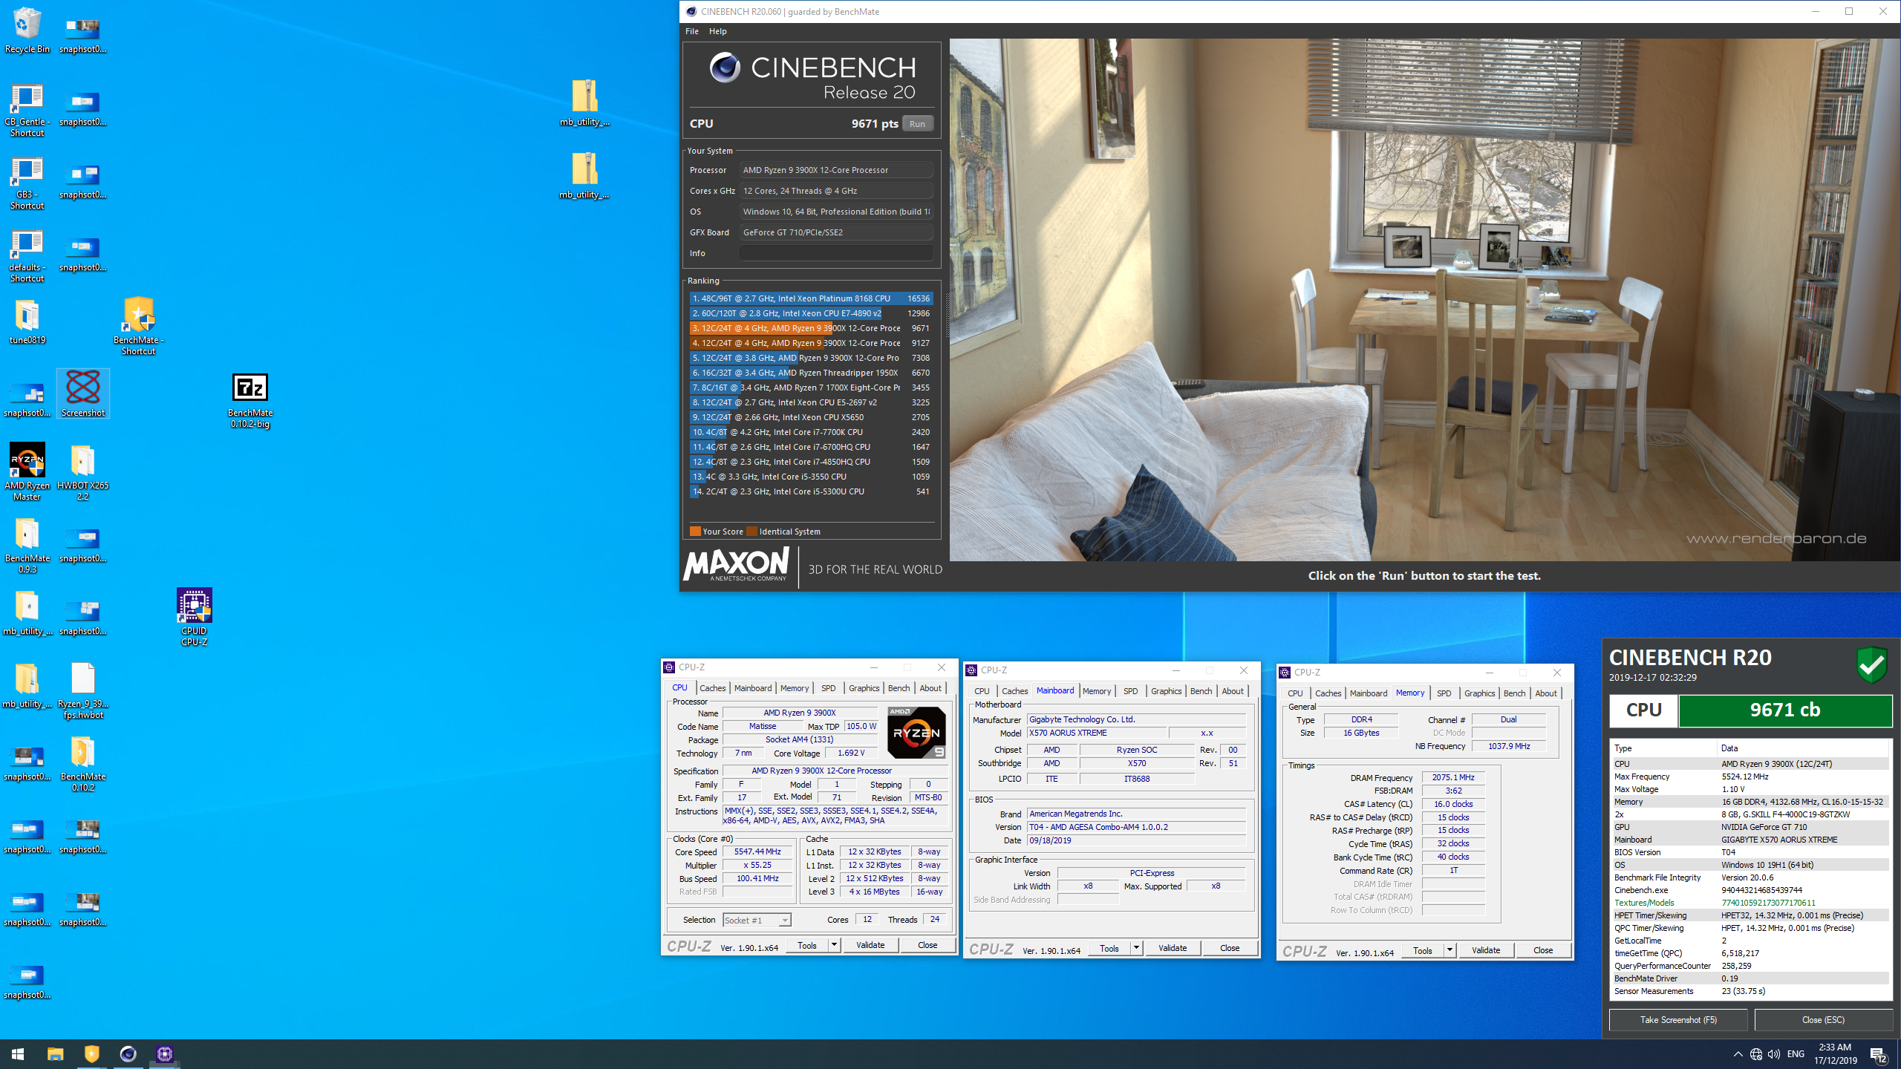Open Tools dropdown arrow in Memory CPU-Z
Image resolution: width=1901 pixels, height=1069 pixels.
click(1450, 950)
